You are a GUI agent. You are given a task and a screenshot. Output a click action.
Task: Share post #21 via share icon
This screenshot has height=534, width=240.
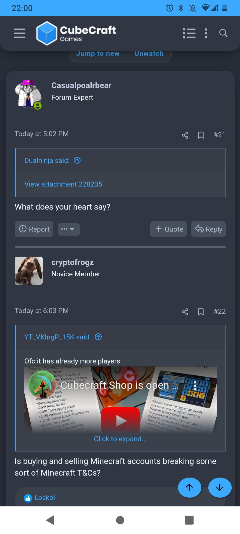tap(185, 135)
